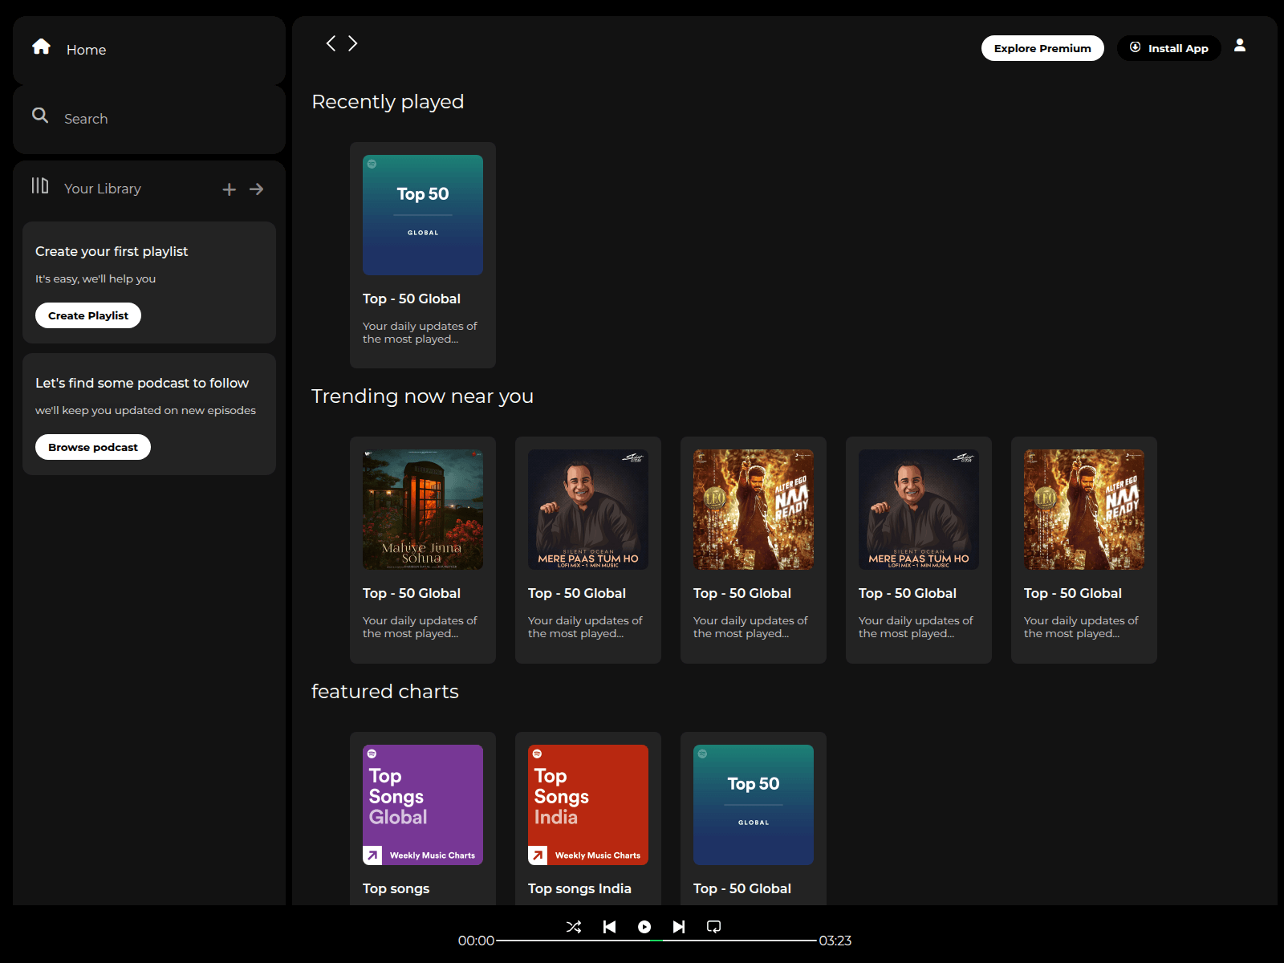Screen dimensions: 1284x963
Task: Click the arrow badge on Top Songs Global cover
Action: (x=372, y=855)
